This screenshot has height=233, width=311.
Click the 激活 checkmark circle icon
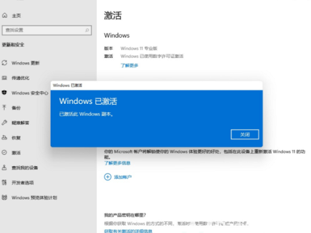[4, 152]
